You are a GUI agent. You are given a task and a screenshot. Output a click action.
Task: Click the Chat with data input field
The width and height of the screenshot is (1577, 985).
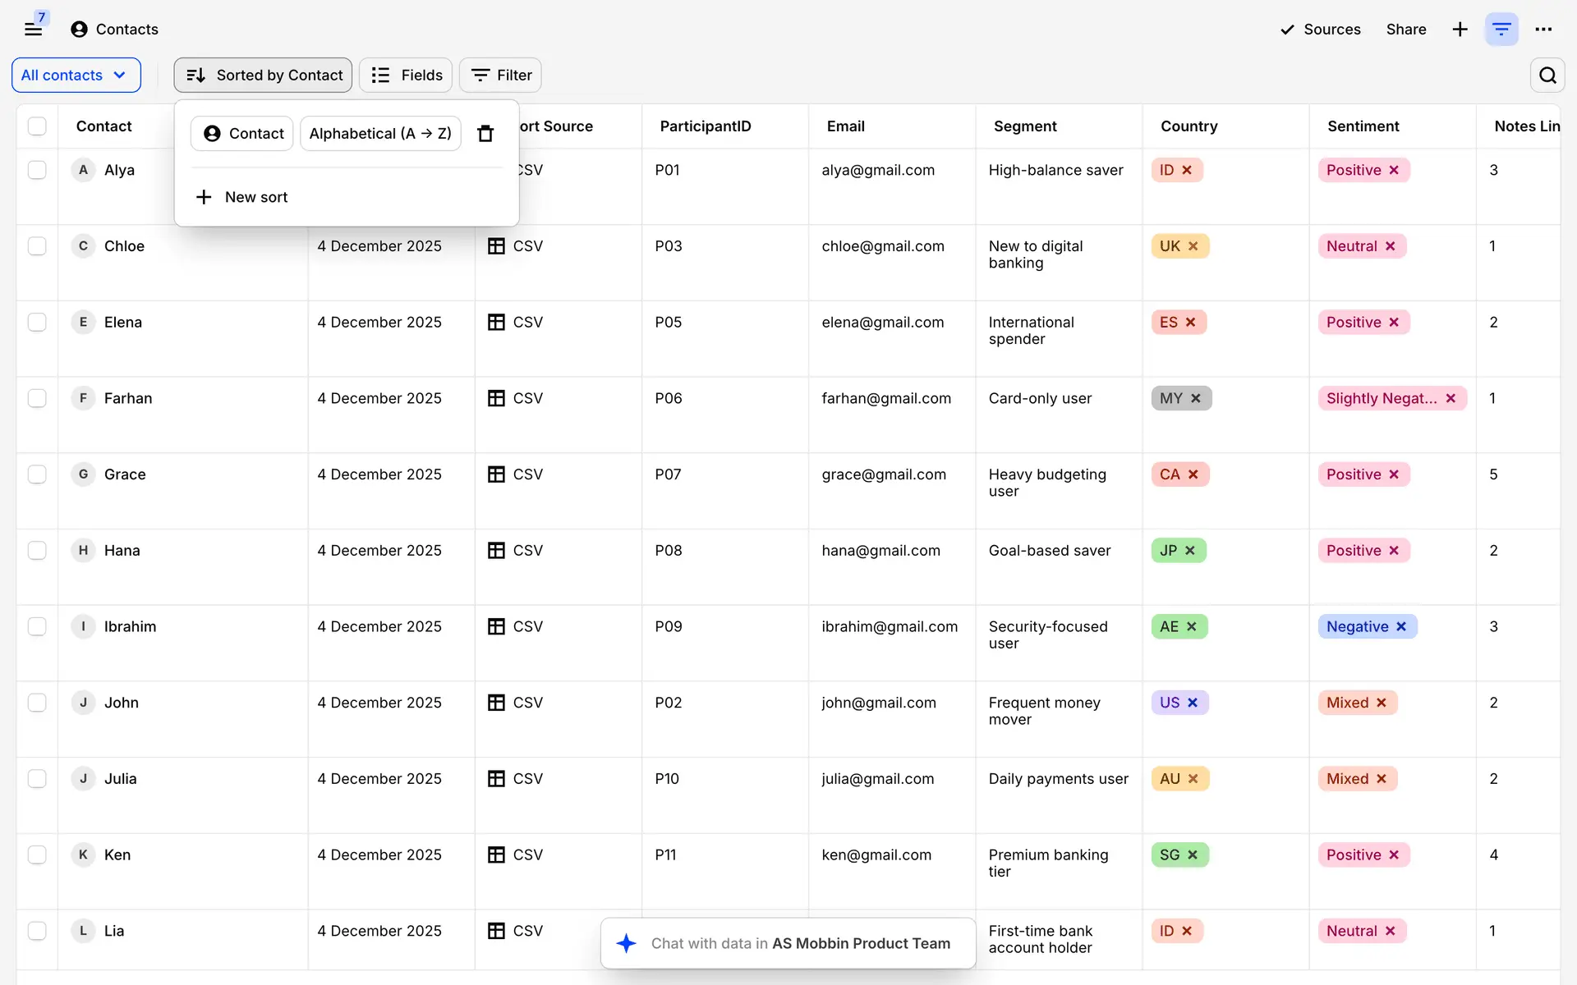click(800, 943)
